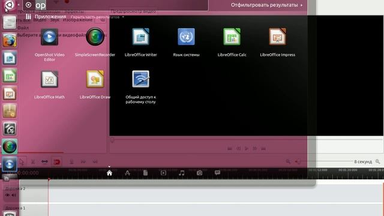Open LibreOffice Writer from the launcher

point(10,58)
